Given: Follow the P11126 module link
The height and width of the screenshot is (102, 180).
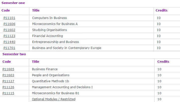Looking at the screenshot, I should click(x=8, y=87).
